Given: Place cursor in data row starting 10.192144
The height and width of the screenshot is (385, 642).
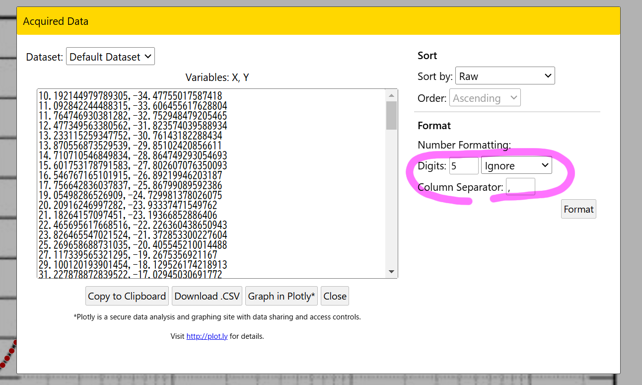Looking at the screenshot, I should coord(130,96).
